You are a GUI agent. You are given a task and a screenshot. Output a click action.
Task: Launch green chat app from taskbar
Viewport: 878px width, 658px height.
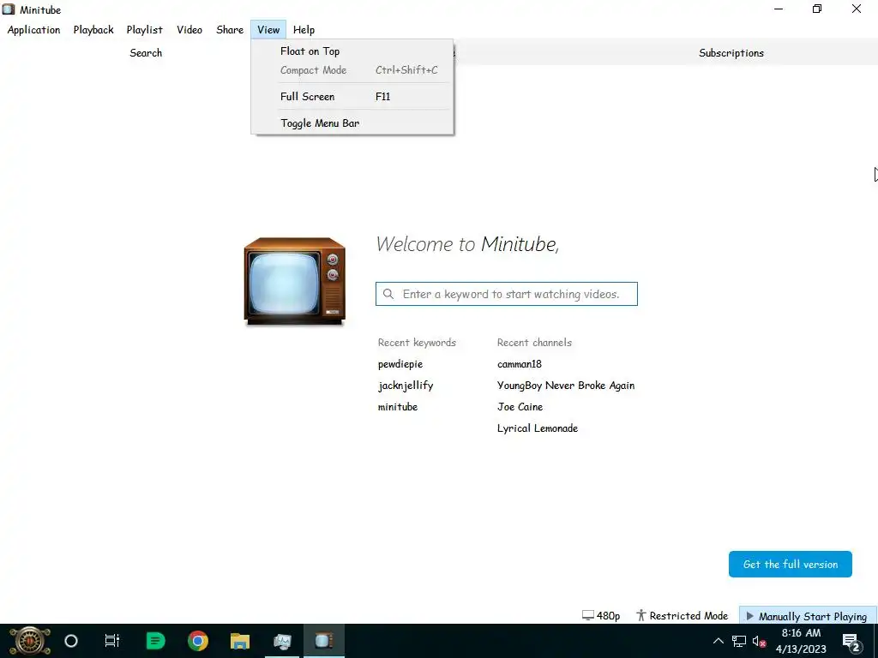155,641
